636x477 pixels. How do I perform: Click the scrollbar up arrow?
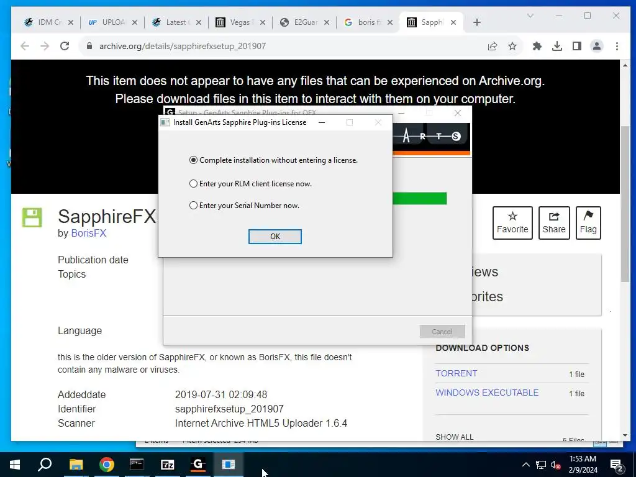[625, 65]
